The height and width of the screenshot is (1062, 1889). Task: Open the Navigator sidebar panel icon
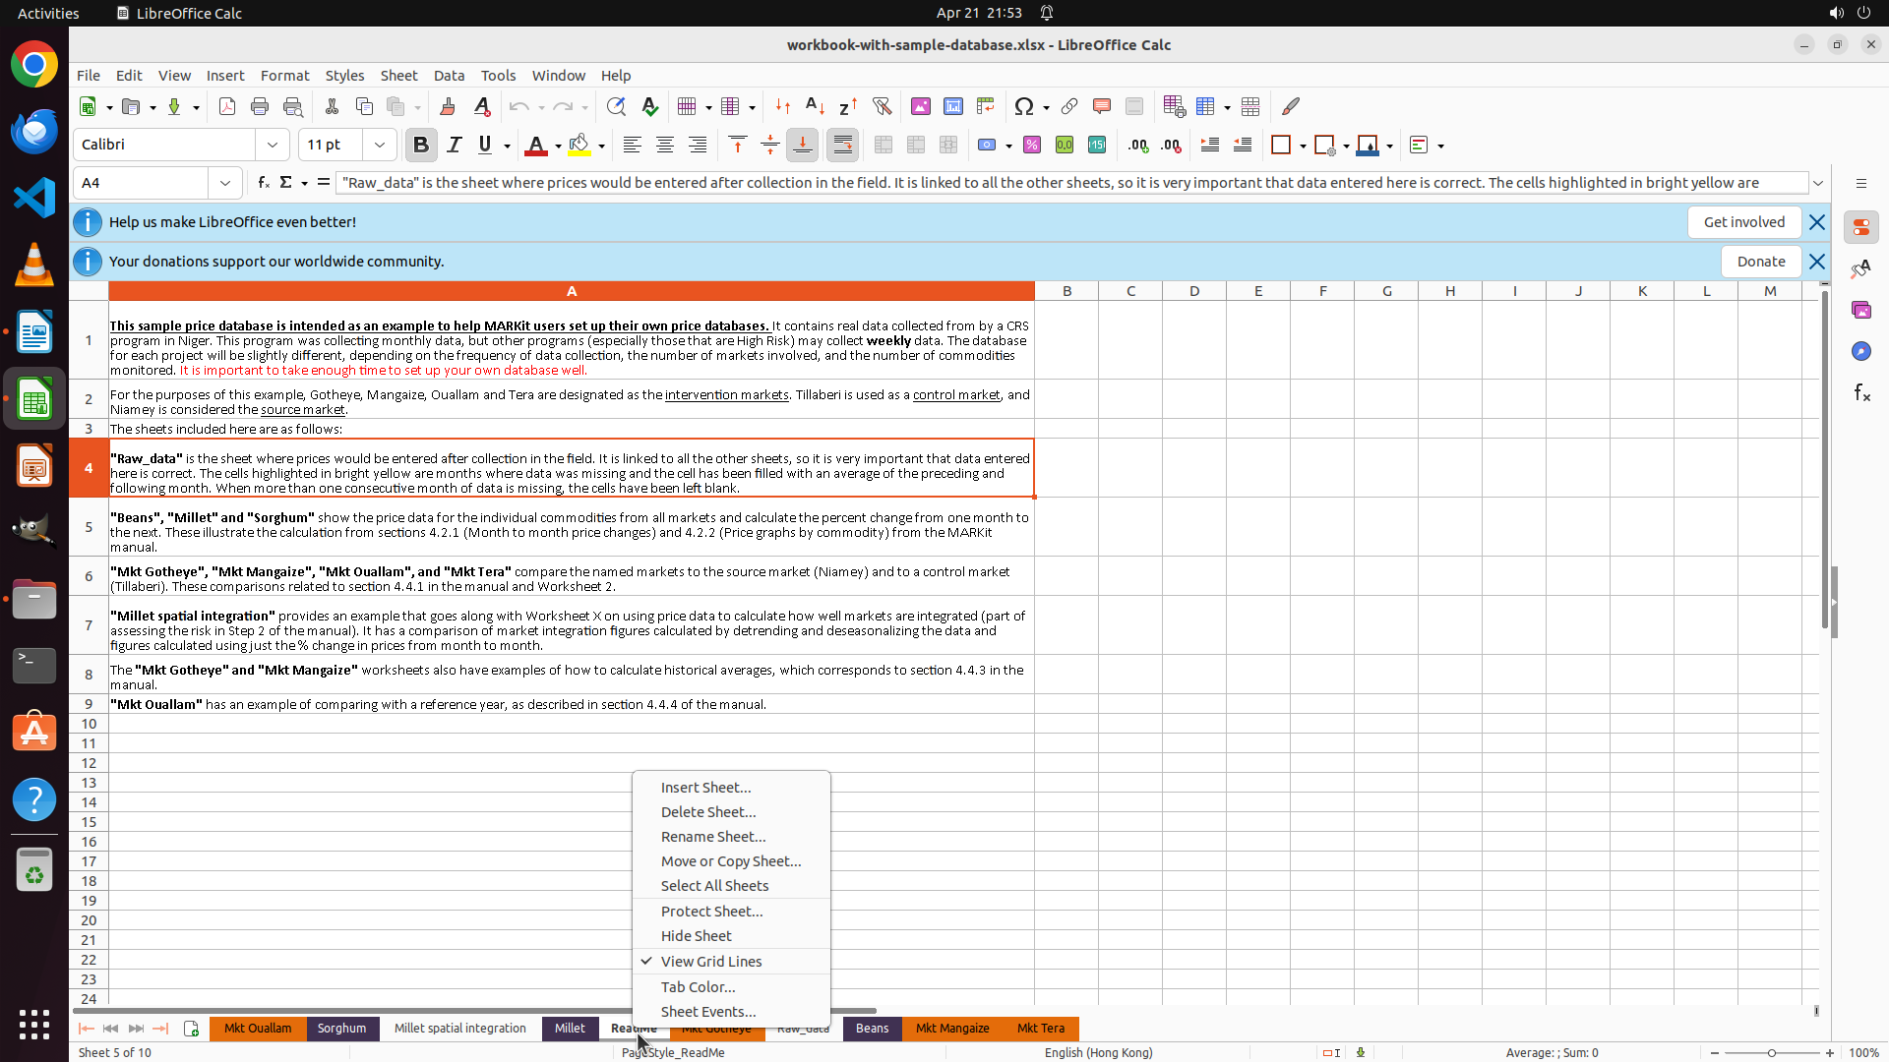(1860, 351)
